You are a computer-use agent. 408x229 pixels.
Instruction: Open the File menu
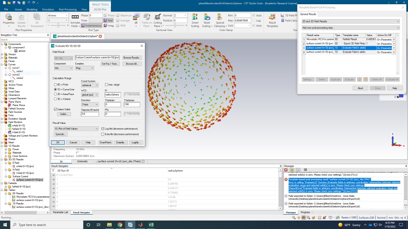6,9
